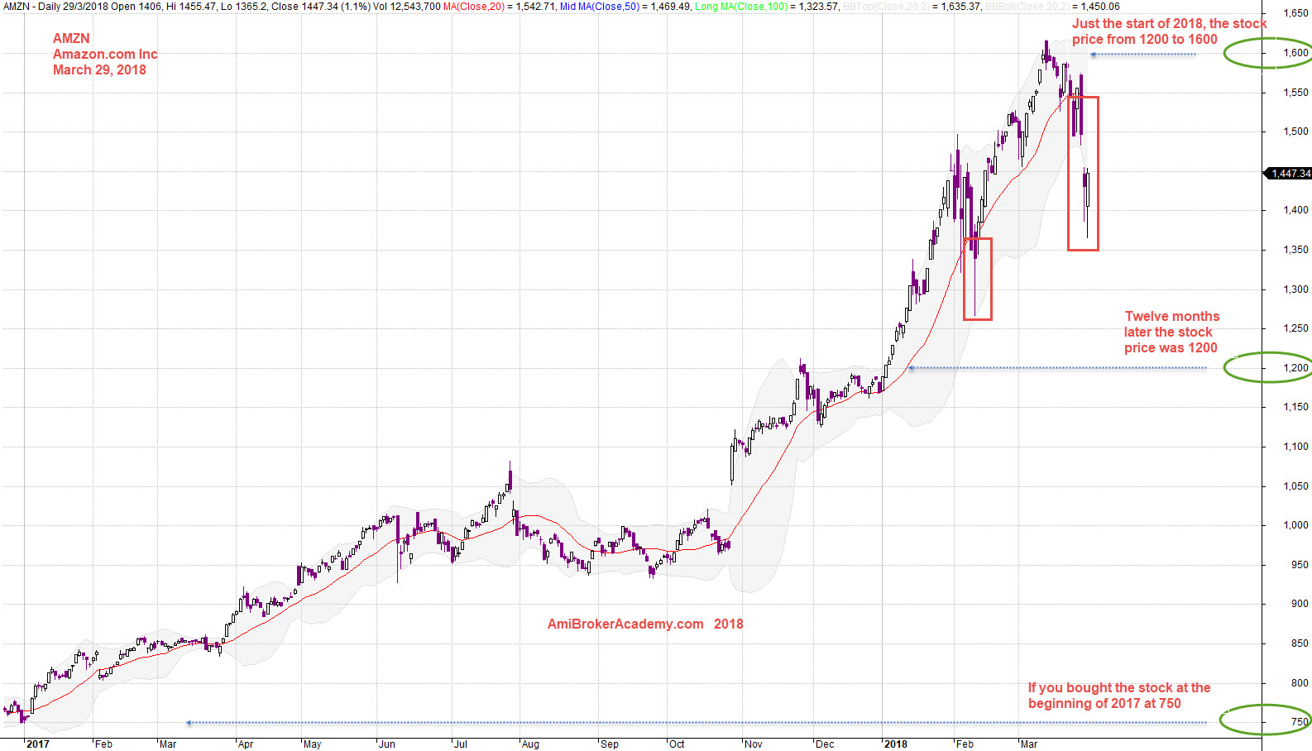Click the 1,050 price axis label
Image resolution: width=1312 pixels, height=751 pixels.
(x=1296, y=486)
